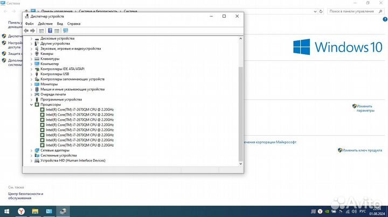
Task: Click the device list scrollbar down arrow
Action: 241,164
